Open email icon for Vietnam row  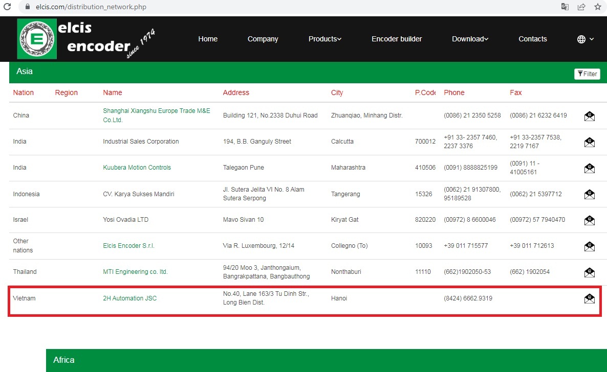pos(589,298)
